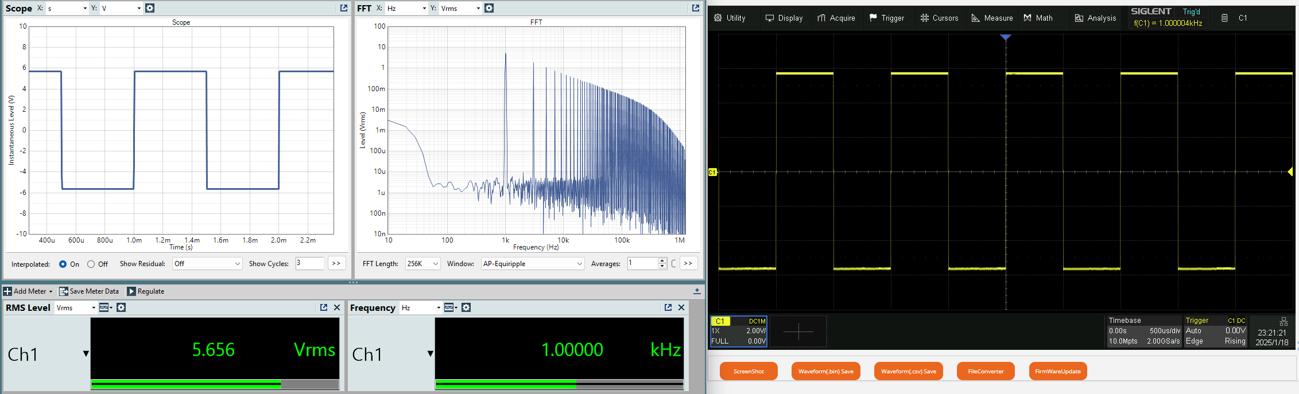Click the trigger level arrow on right edge
Viewport: 1299px width, 394px height.
click(x=1290, y=172)
